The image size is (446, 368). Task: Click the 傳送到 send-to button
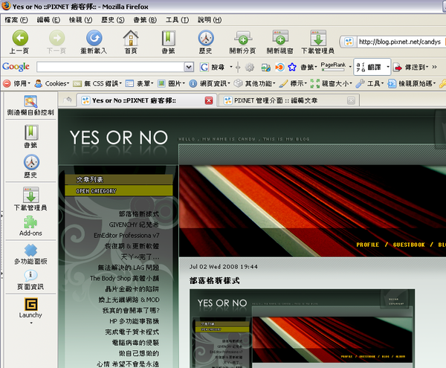410,67
